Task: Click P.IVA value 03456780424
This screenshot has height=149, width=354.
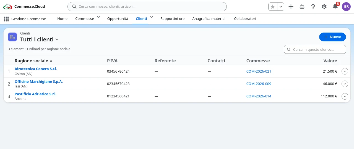Action: click(x=118, y=71)
